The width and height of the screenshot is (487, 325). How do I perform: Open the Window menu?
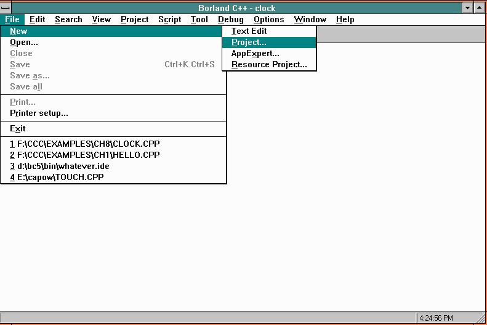point(310,20)
